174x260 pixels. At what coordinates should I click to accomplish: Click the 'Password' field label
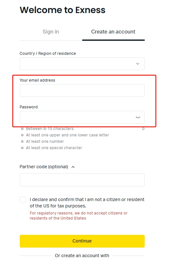(x=29, y=107)
